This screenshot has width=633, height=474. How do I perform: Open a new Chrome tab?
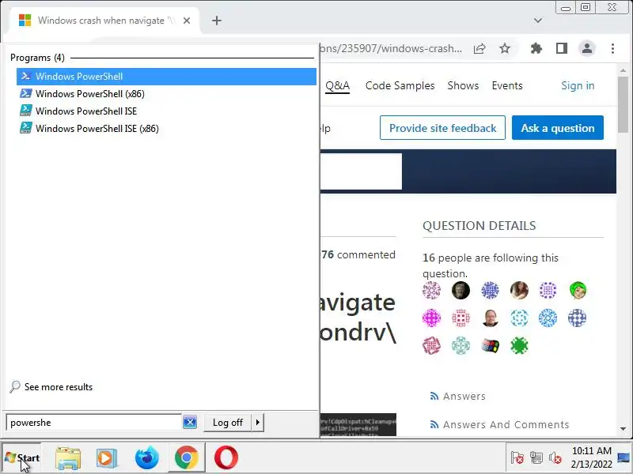217,21
